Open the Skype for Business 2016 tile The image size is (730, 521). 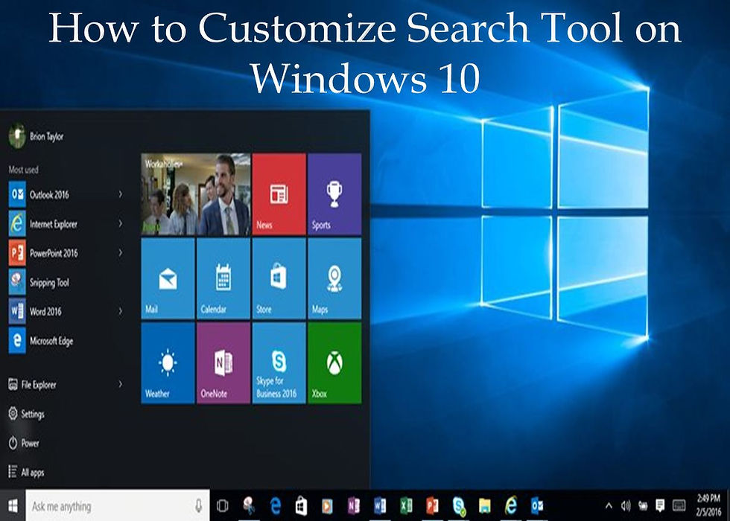(x=279, y=363)
